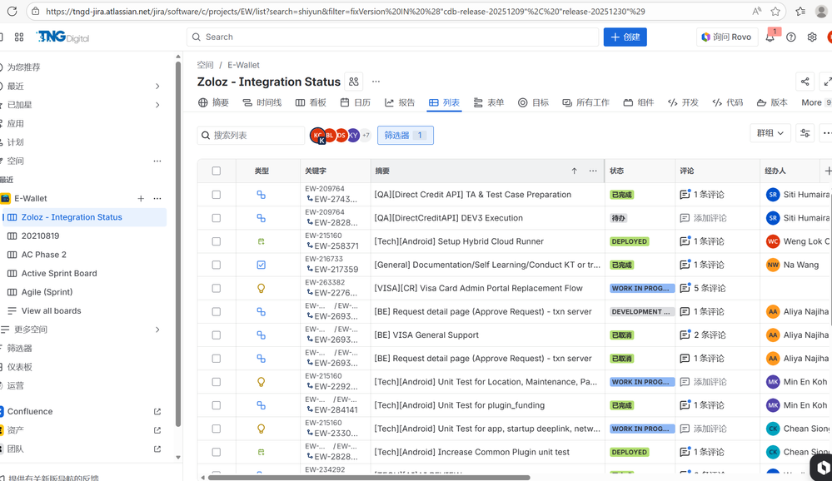Open team members icon beside board title
This screenshot has width=832, height=481.
tap(354, 82)
